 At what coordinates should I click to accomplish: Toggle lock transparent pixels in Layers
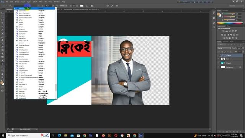[222, 52]
